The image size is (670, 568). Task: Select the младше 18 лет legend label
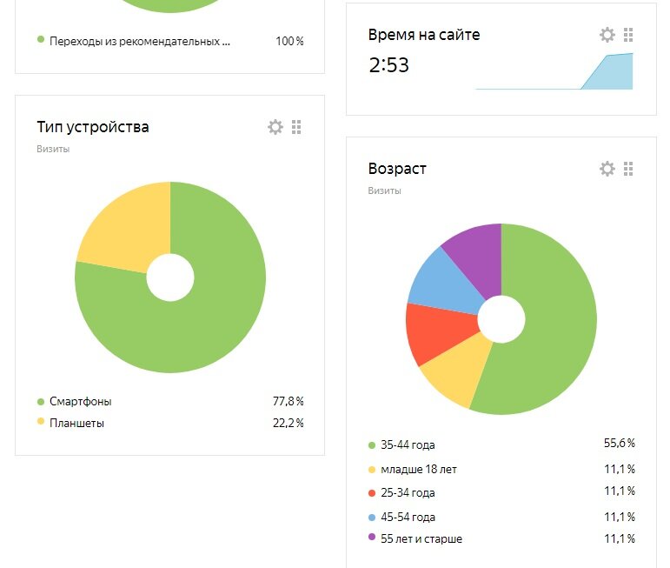(x=419, y=469)
